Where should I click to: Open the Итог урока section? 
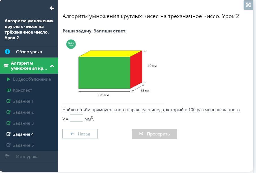tap(29, 157)
